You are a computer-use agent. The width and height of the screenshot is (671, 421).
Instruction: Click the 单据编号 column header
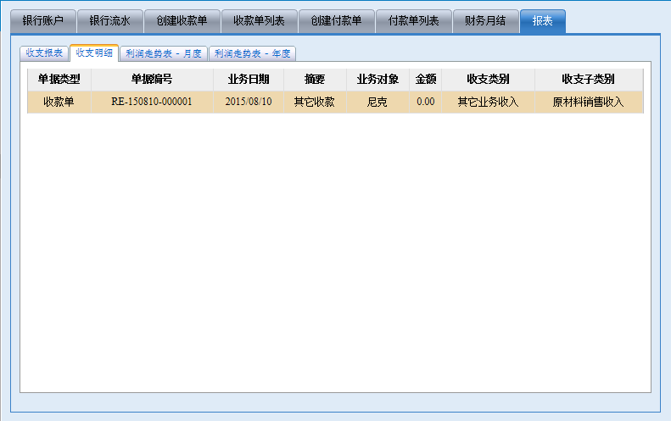pyautogui.click(x=152, y=79)
